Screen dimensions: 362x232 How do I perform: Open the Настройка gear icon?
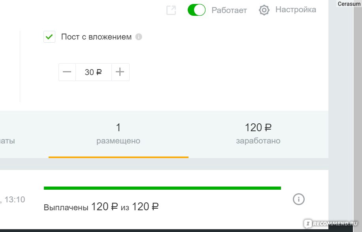click(264, 10)
